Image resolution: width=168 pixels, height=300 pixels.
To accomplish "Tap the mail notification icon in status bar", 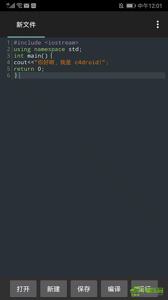I will [x=27, y=6].
